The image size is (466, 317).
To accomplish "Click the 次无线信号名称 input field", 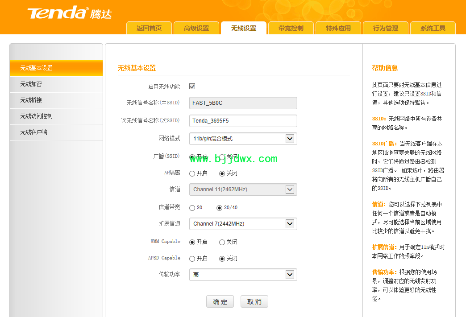I will 243,121.
